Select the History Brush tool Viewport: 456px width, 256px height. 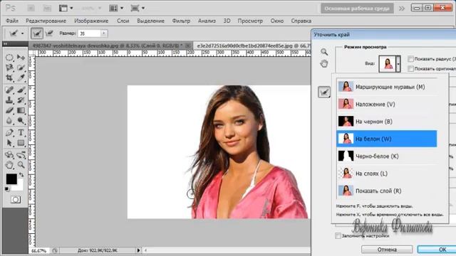click(x=21, y=100)
